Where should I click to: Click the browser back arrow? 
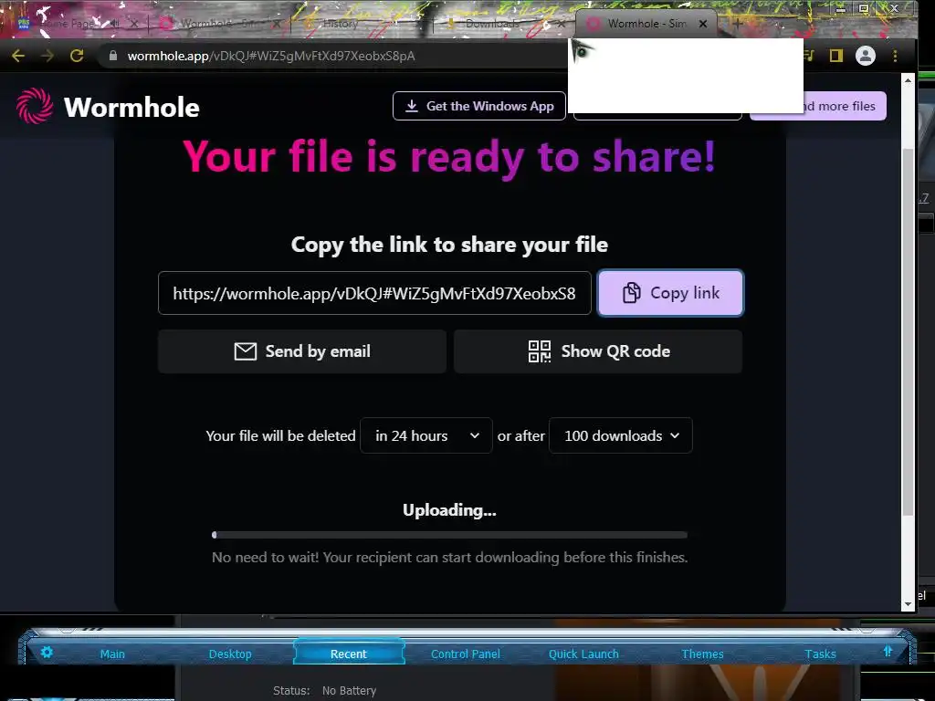point(18,56)
